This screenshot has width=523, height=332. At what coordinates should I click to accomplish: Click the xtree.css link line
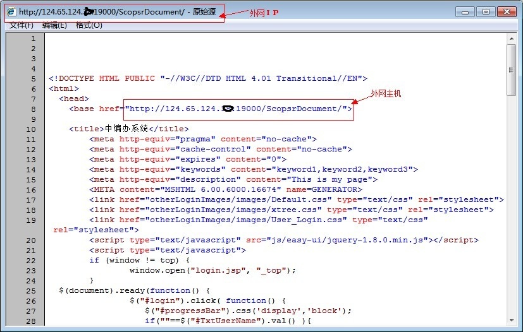click(292, 210)
